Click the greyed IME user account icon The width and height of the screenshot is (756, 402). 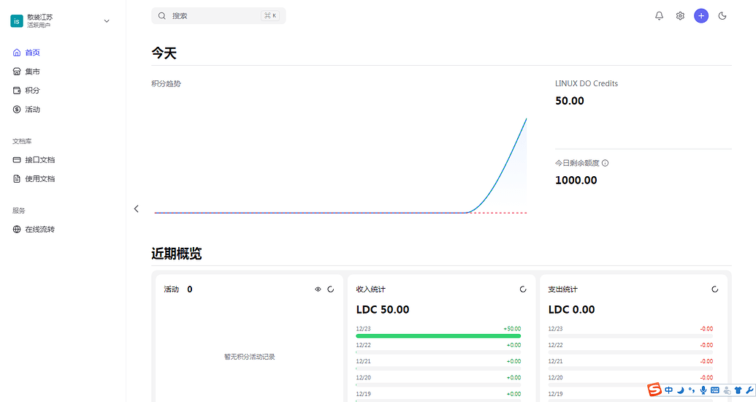(x=727, y=390)
